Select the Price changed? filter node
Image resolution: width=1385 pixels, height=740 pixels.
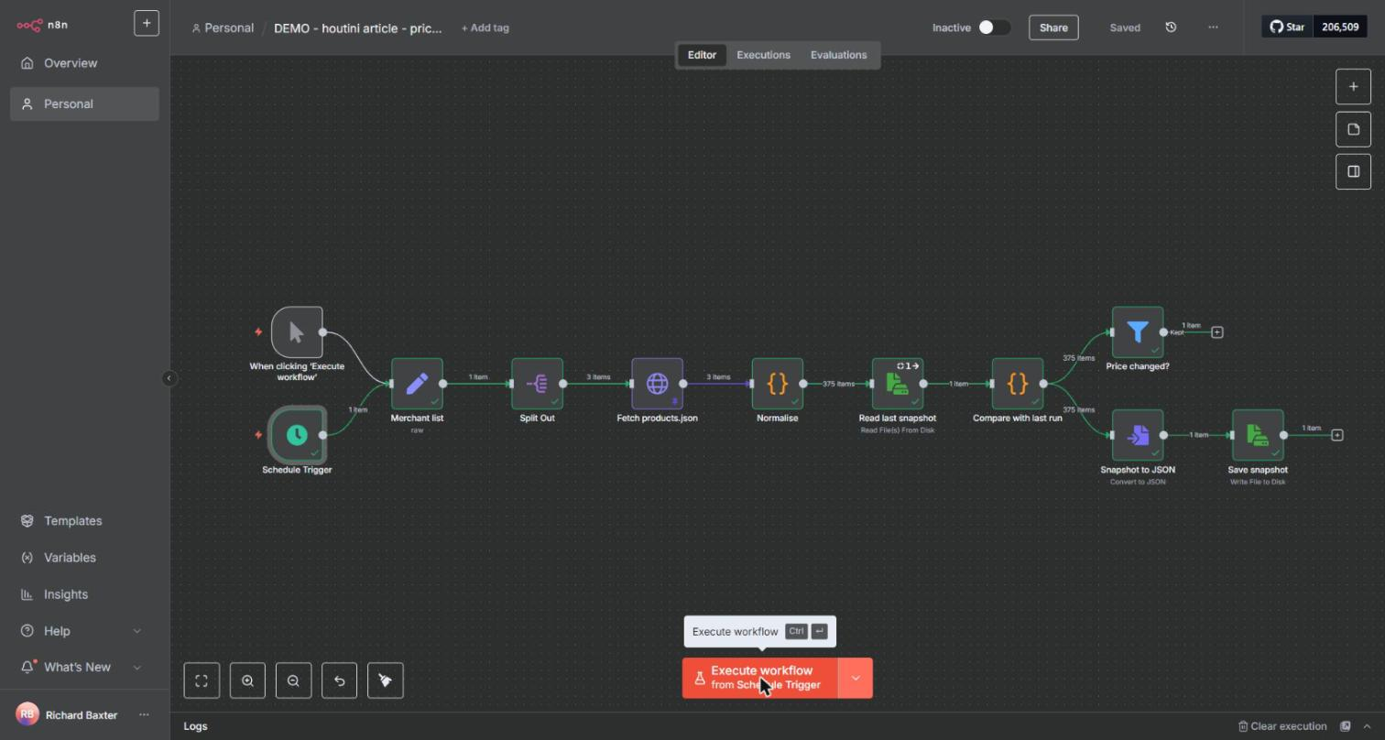pyautogui.click(x=1138, y=332)
